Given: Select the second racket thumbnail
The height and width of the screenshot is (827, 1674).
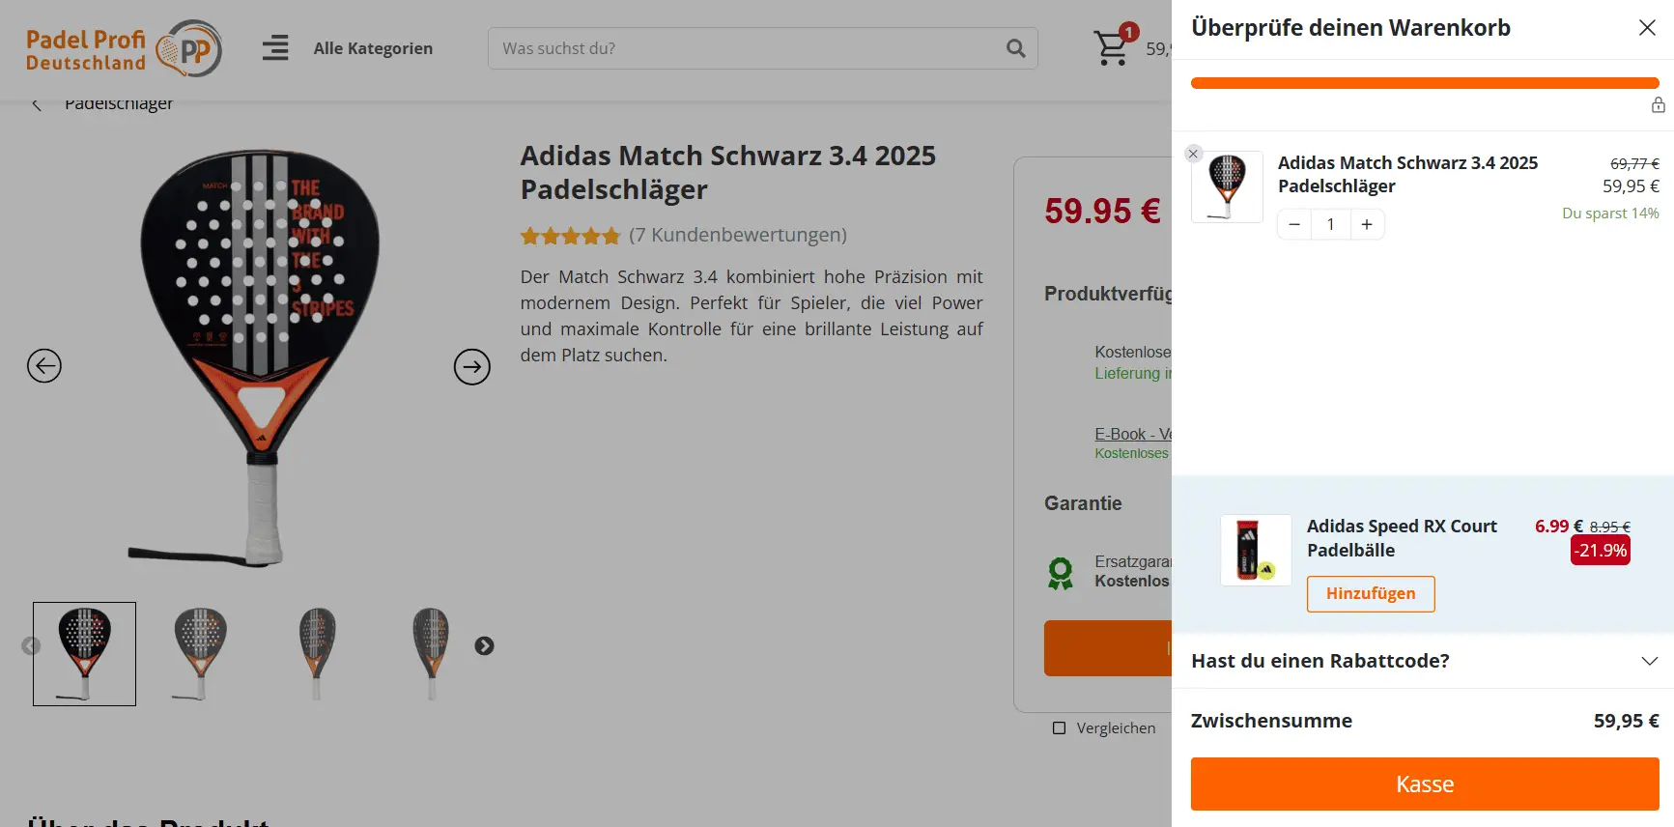Looking at the screenshot, I should pos(200,653).
